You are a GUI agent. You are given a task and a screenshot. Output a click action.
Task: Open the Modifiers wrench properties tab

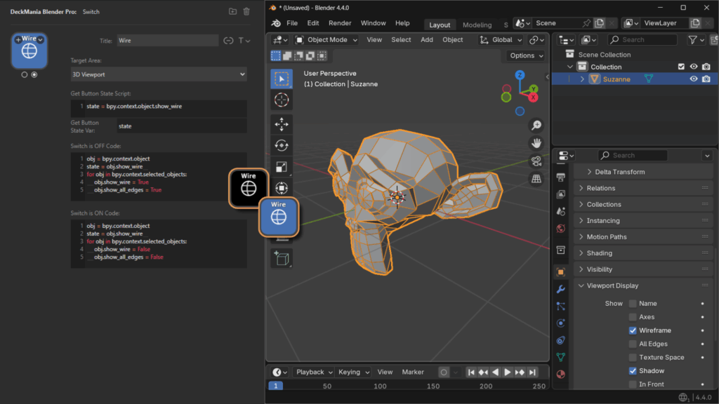click(560, 288)
